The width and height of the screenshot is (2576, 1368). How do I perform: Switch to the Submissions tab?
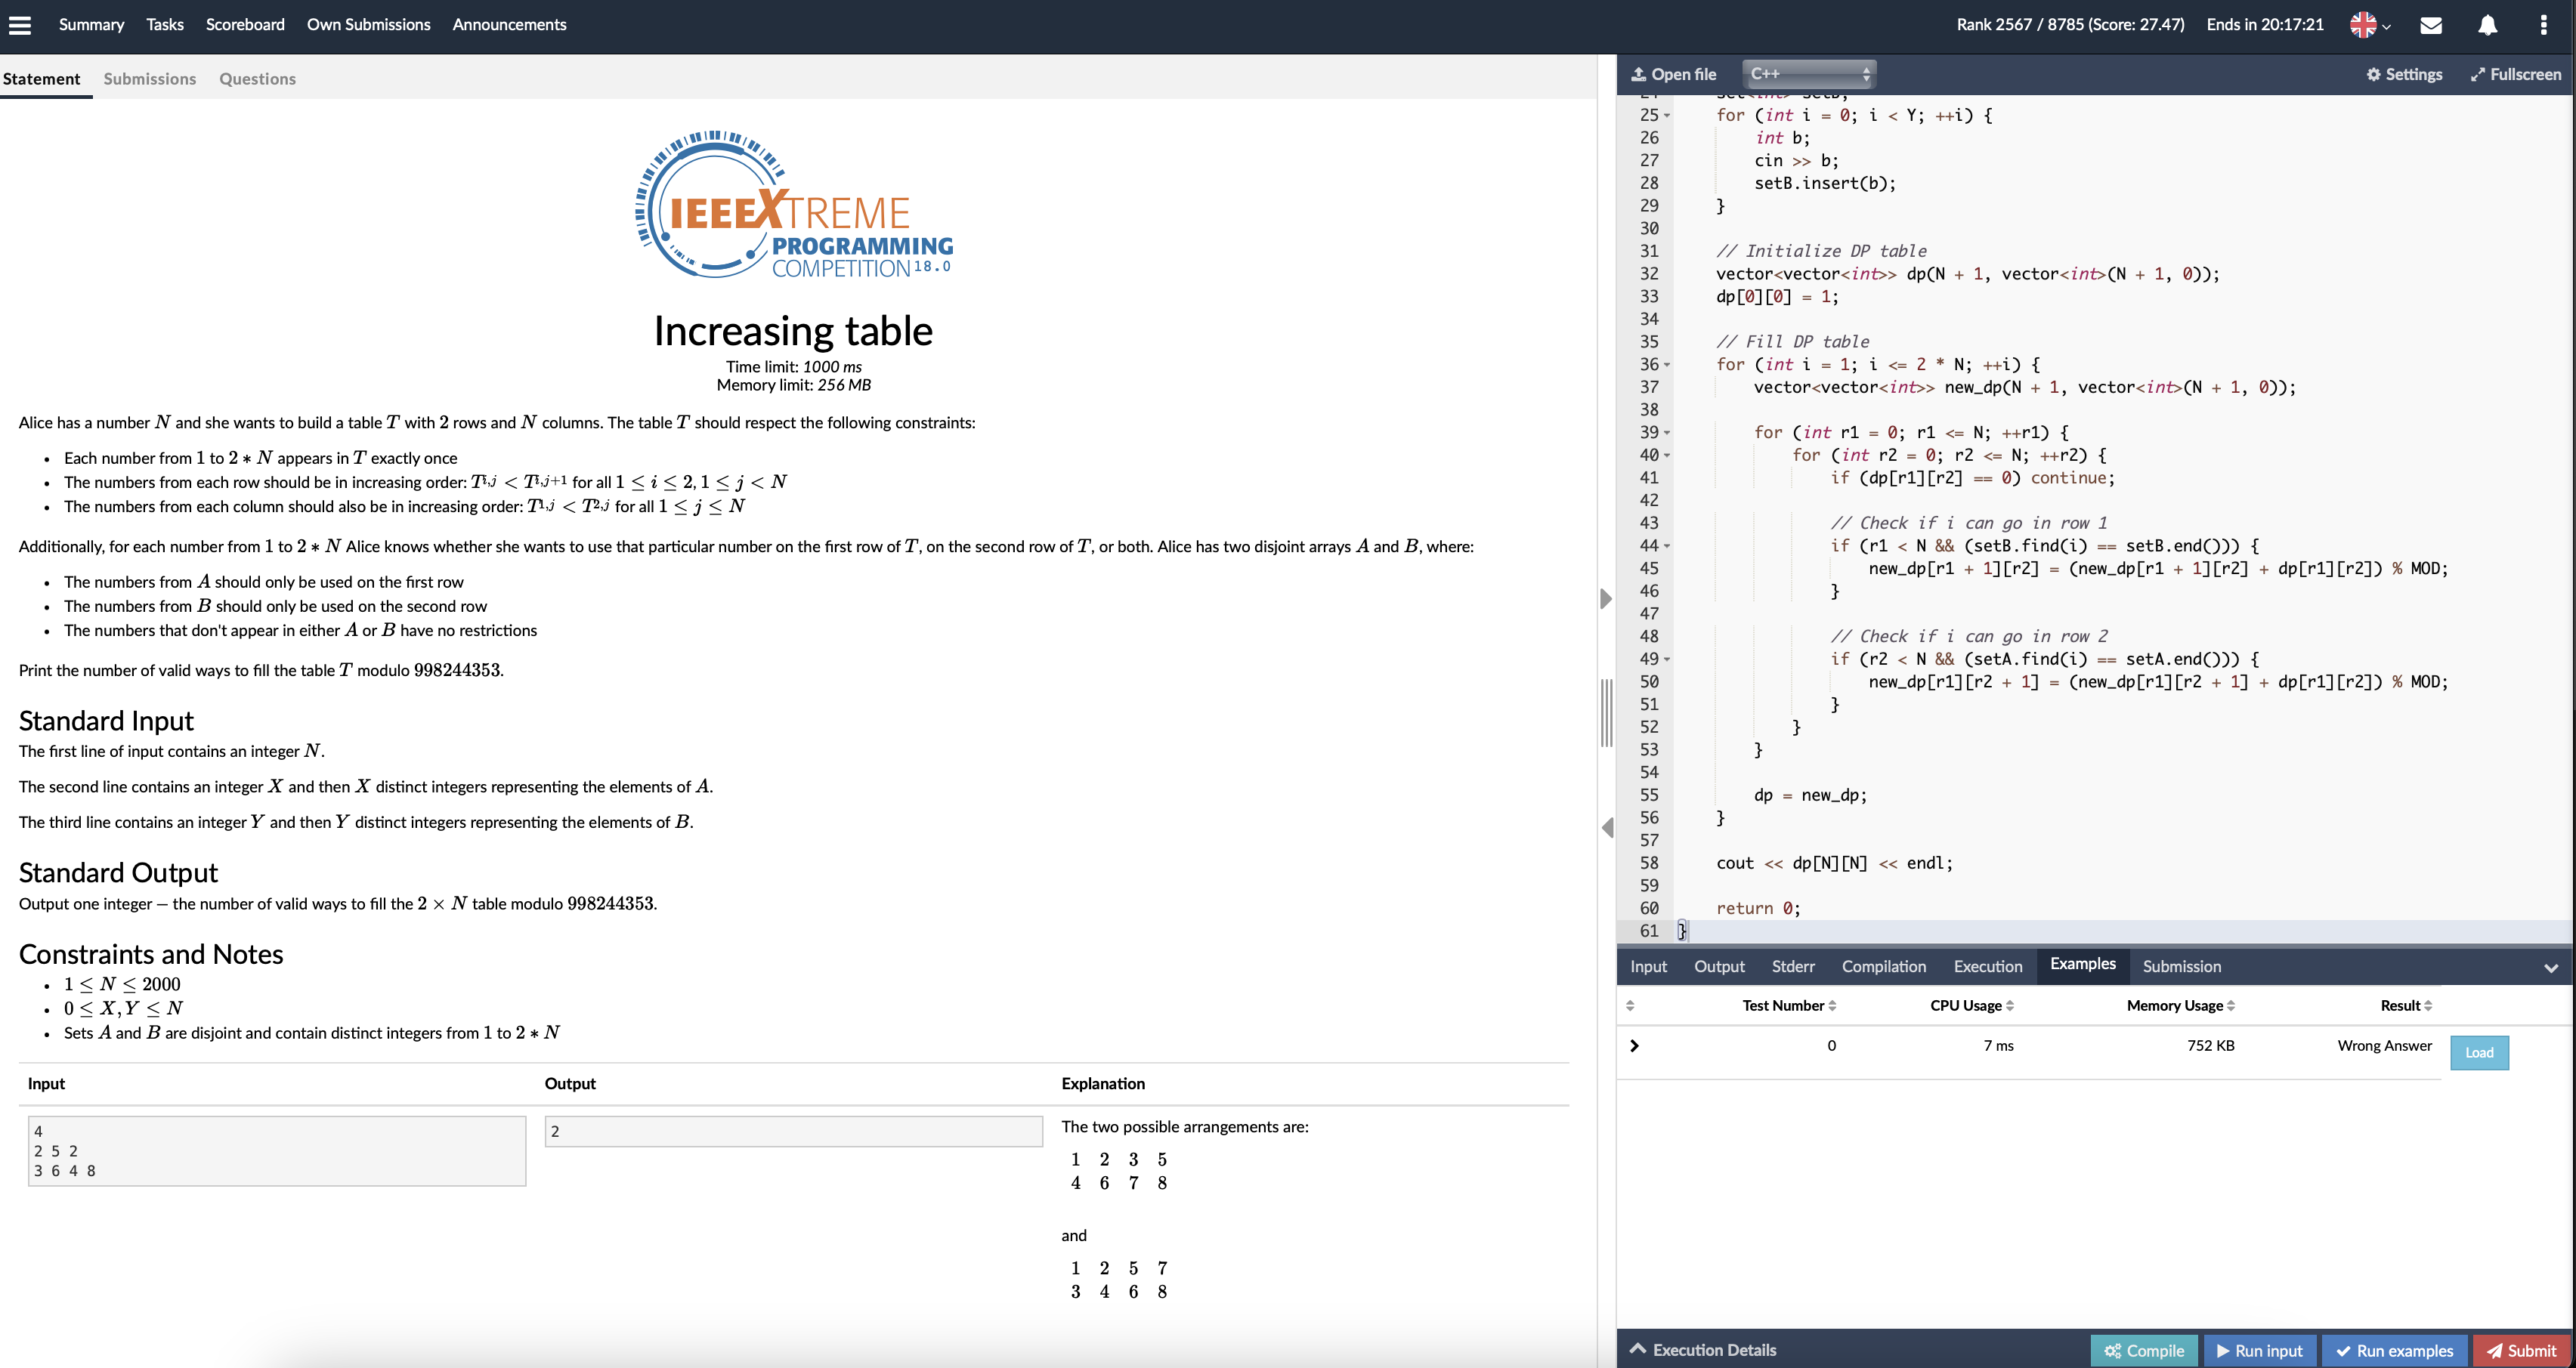click(149, 79)
